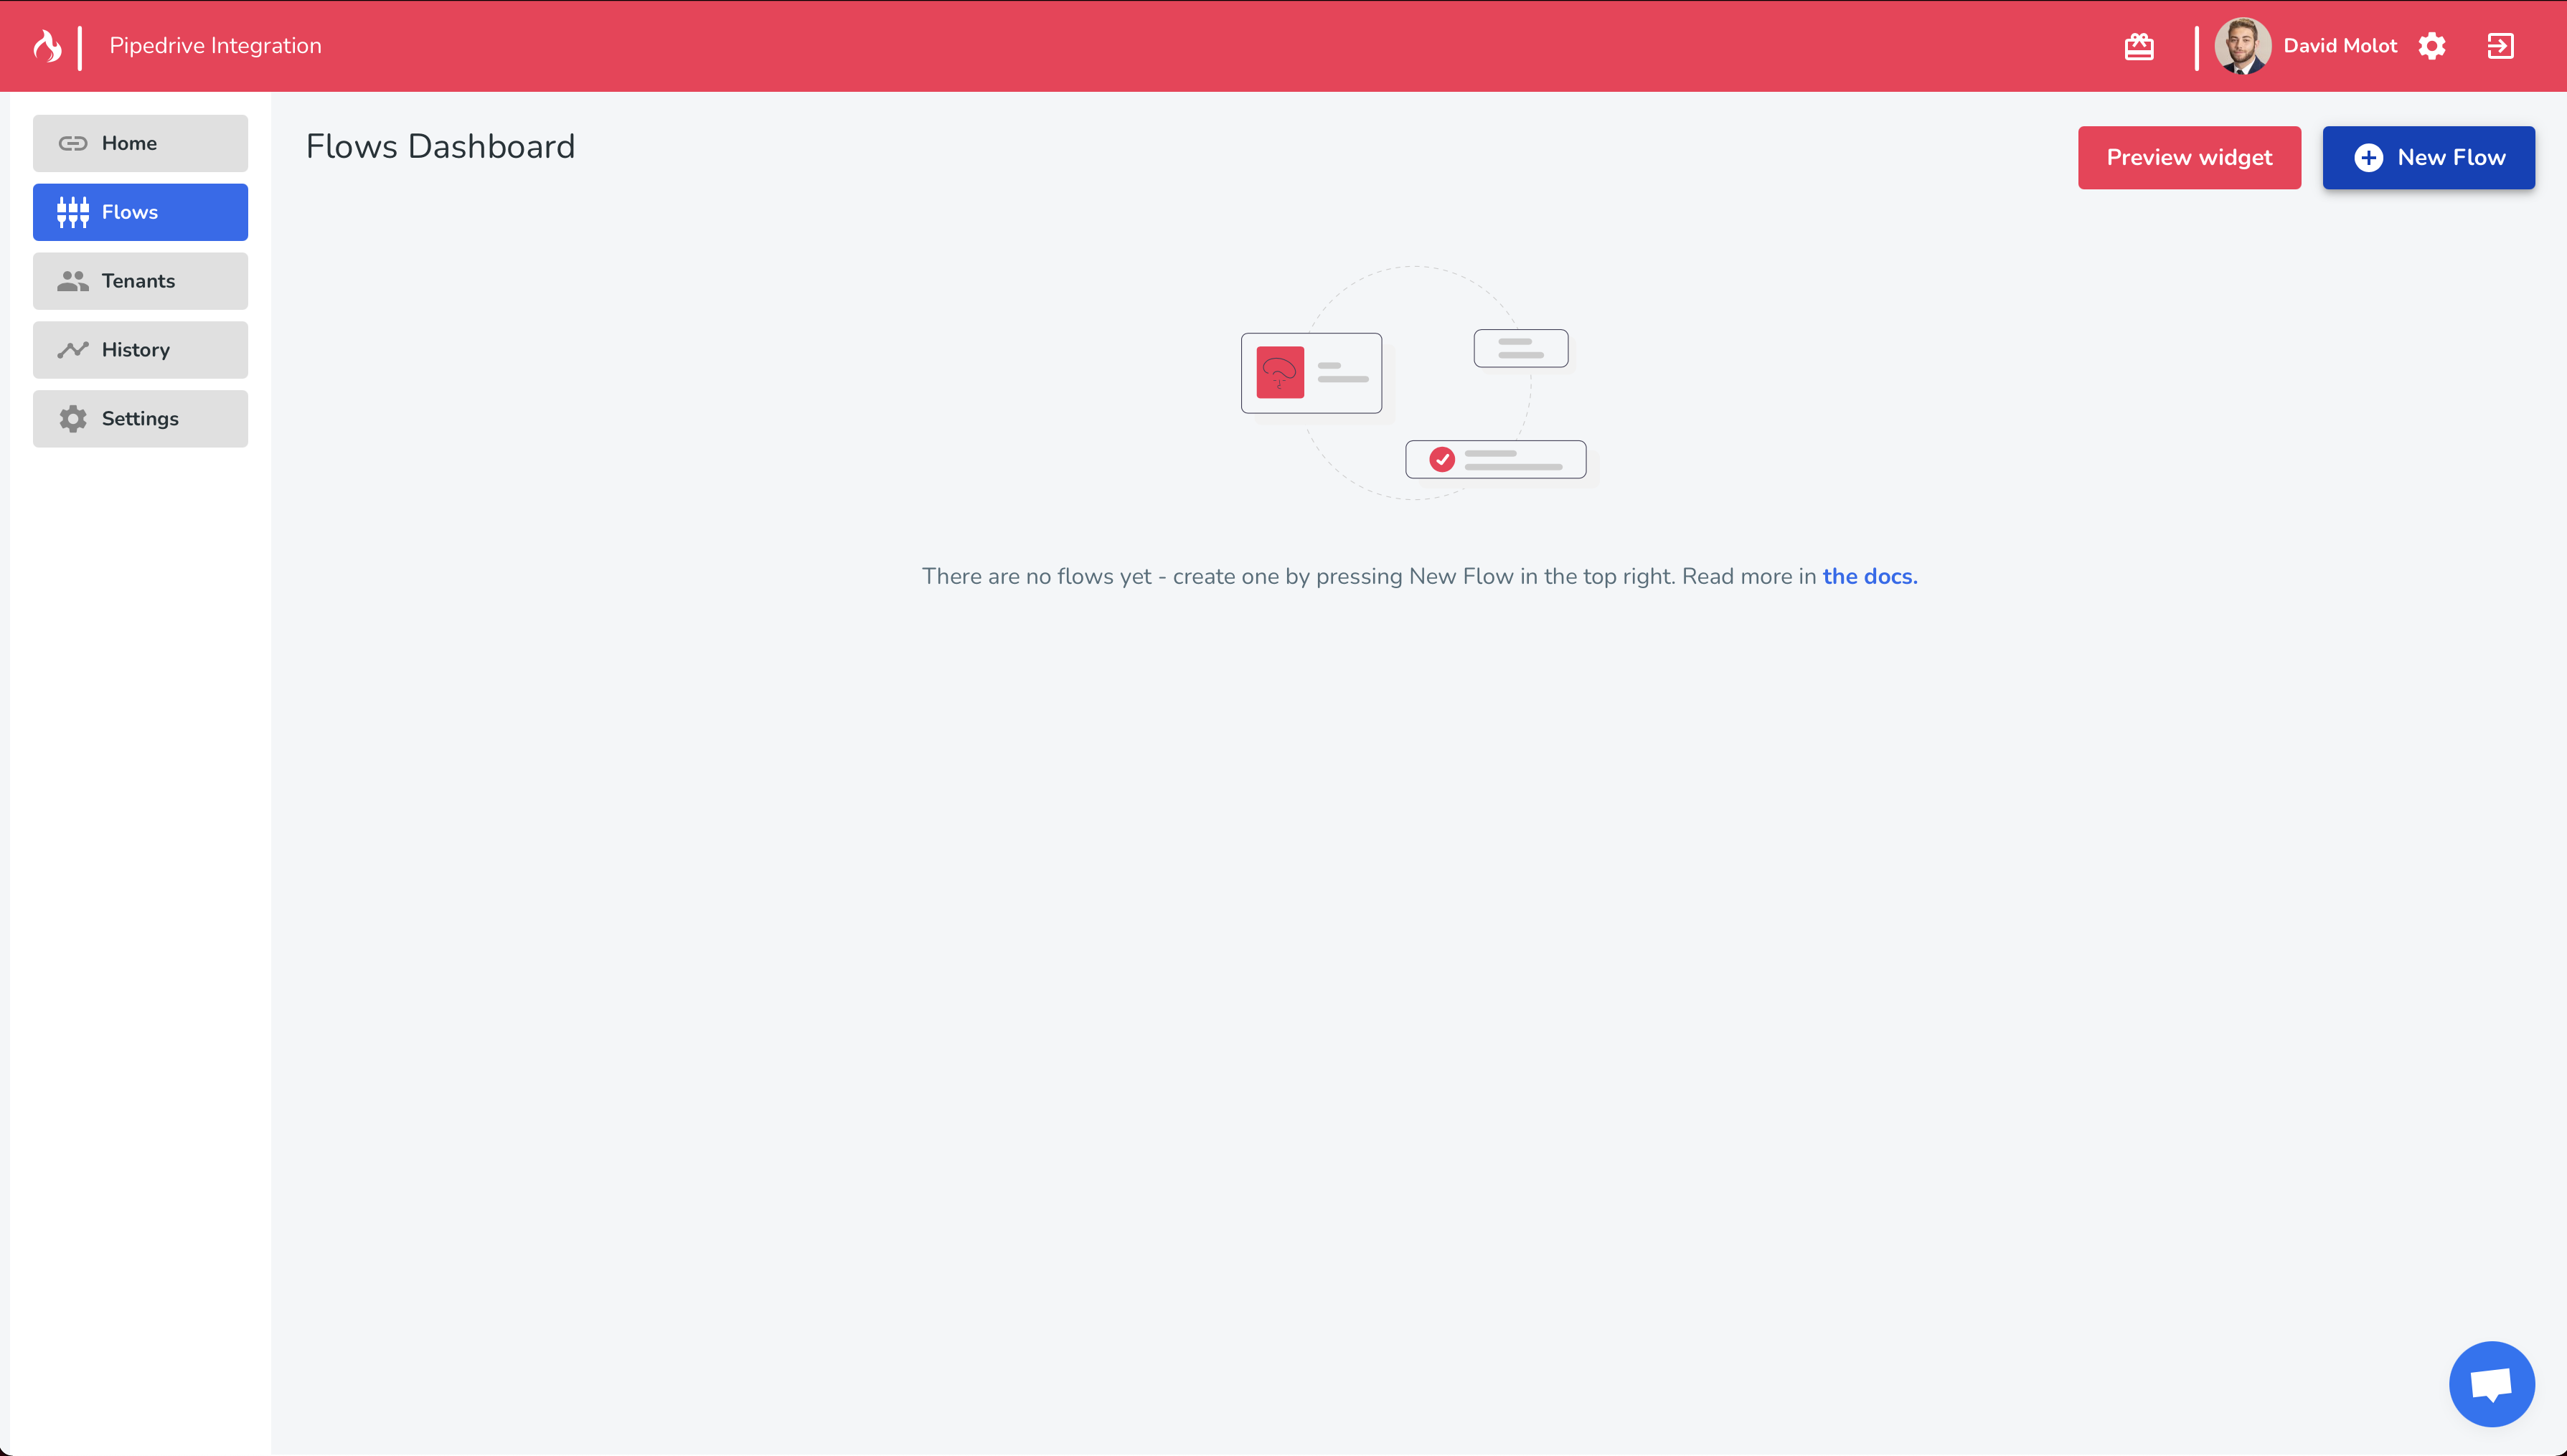The height and width of the screenshot is (1456, 2567).
Task: Click the flame logo icon
Action: point(47,46)
